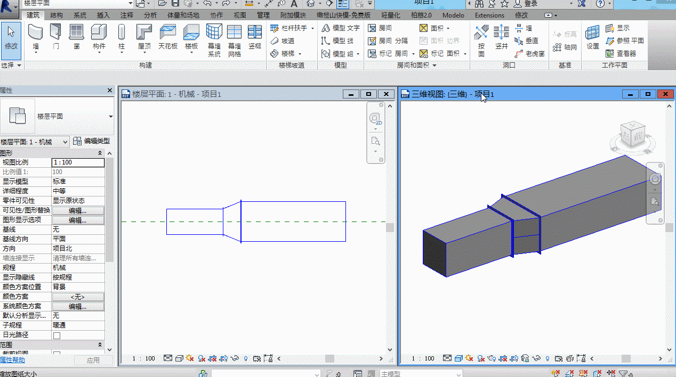This screenshot has width=676, height=377.
Task: Select the 垂直 vertical opening tool
Action: point(526,40)
